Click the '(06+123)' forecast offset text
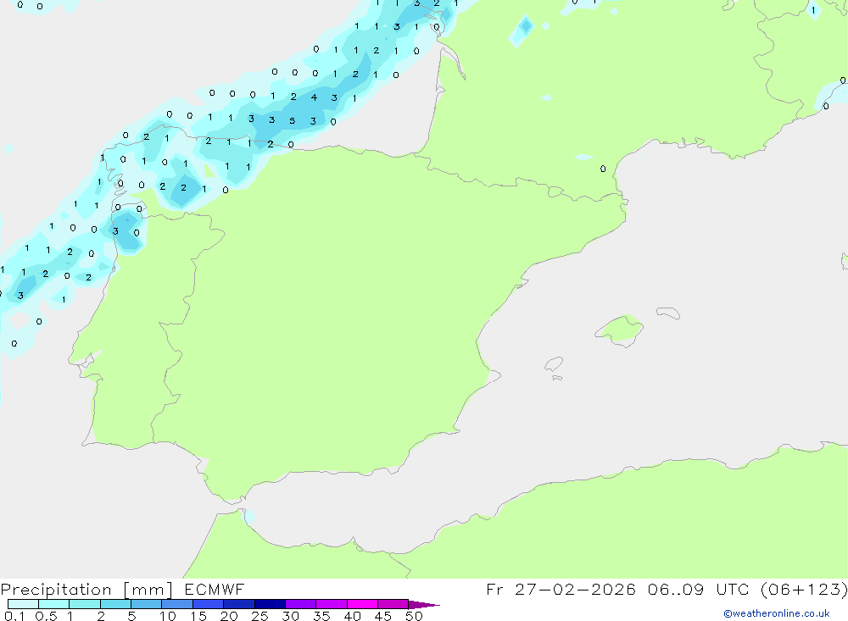The height and width of the screenshot is (621, 848). 804,589
